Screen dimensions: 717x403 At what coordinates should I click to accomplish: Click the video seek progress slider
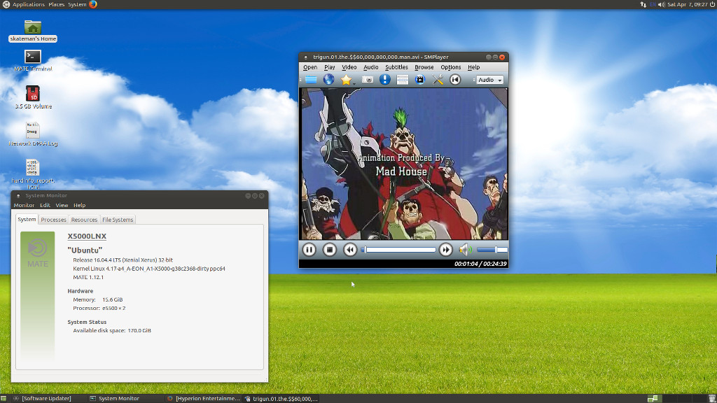[x=401, y=250]
